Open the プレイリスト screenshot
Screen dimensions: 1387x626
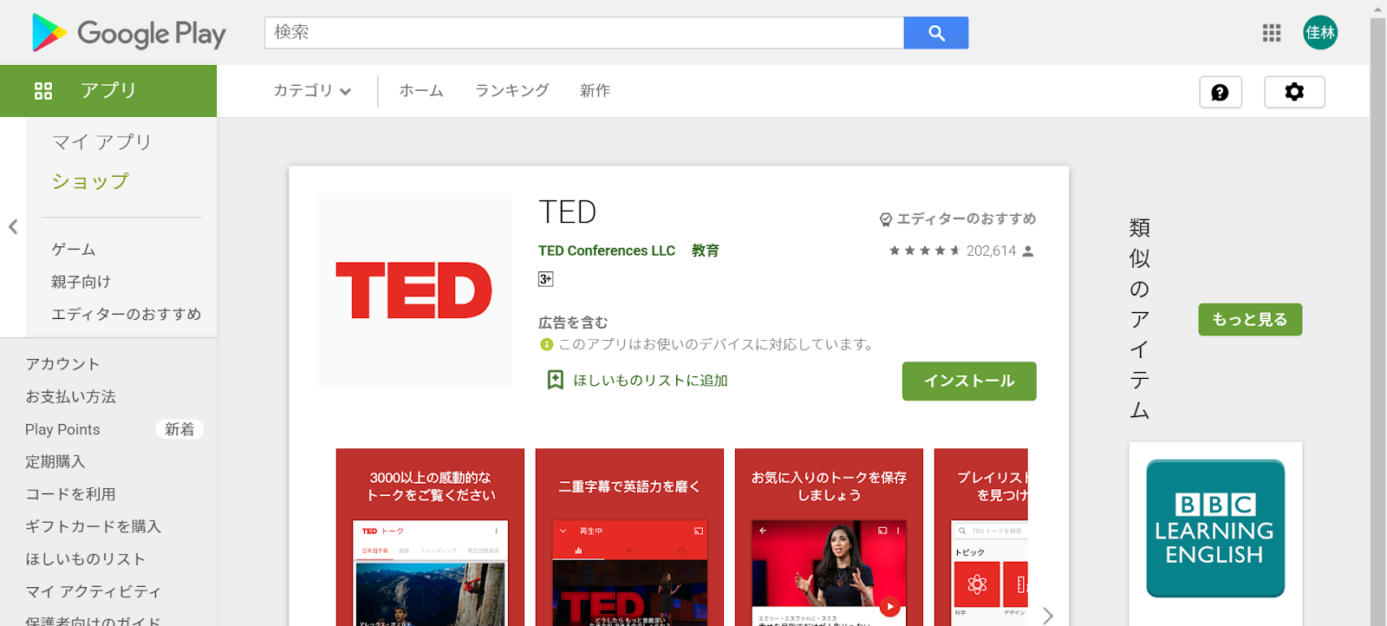[981, 538]
